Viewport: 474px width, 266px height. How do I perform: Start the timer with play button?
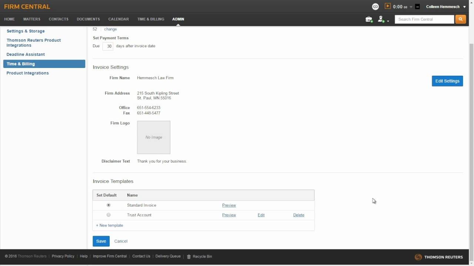[388, 6]
